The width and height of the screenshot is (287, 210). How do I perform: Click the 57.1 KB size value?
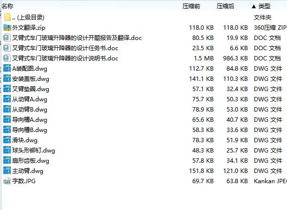(203, 89)
